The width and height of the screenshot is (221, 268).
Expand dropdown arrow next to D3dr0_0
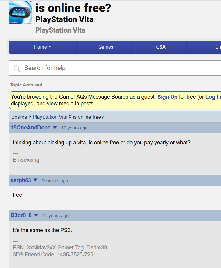click(36, 215)
